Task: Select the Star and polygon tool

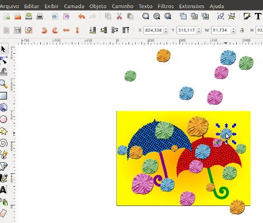Action: coord(4,131)
